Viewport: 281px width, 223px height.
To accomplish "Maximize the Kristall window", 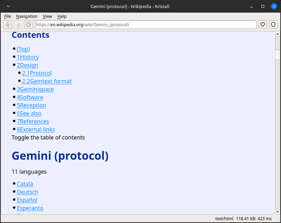I will (263, 7).
